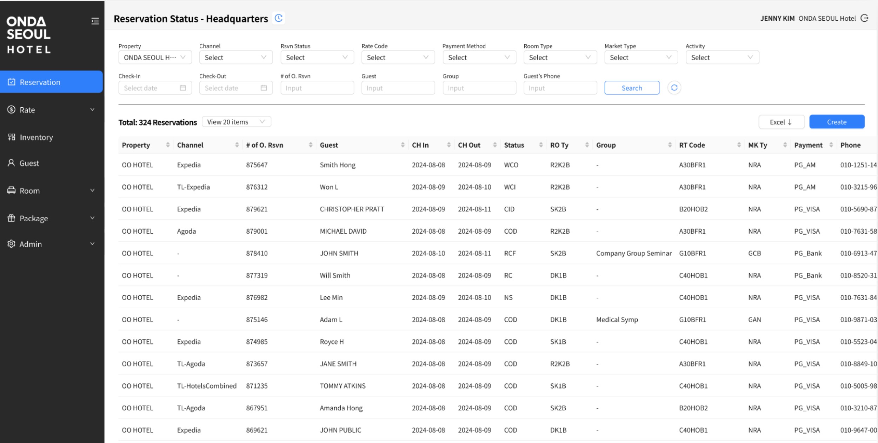
Task: Open the Check-Out calendar icon
Action: click(x=264, y=88)
